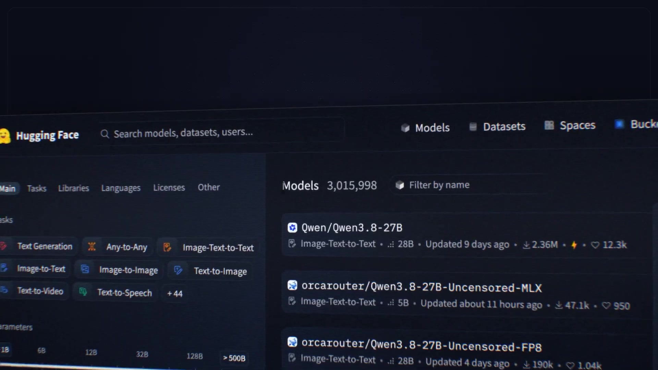Click the magnifier icon in the search bar

[105, 134]
